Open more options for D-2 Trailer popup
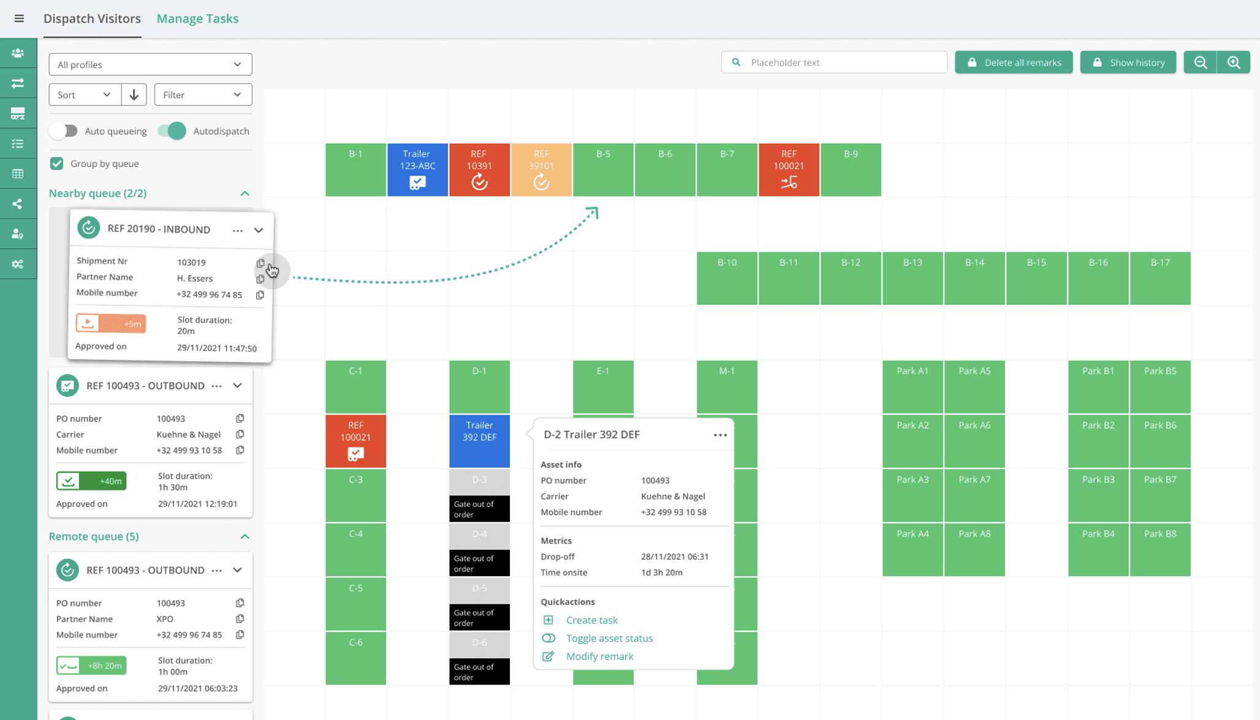Screen dimensions: 1260x720 720,435
